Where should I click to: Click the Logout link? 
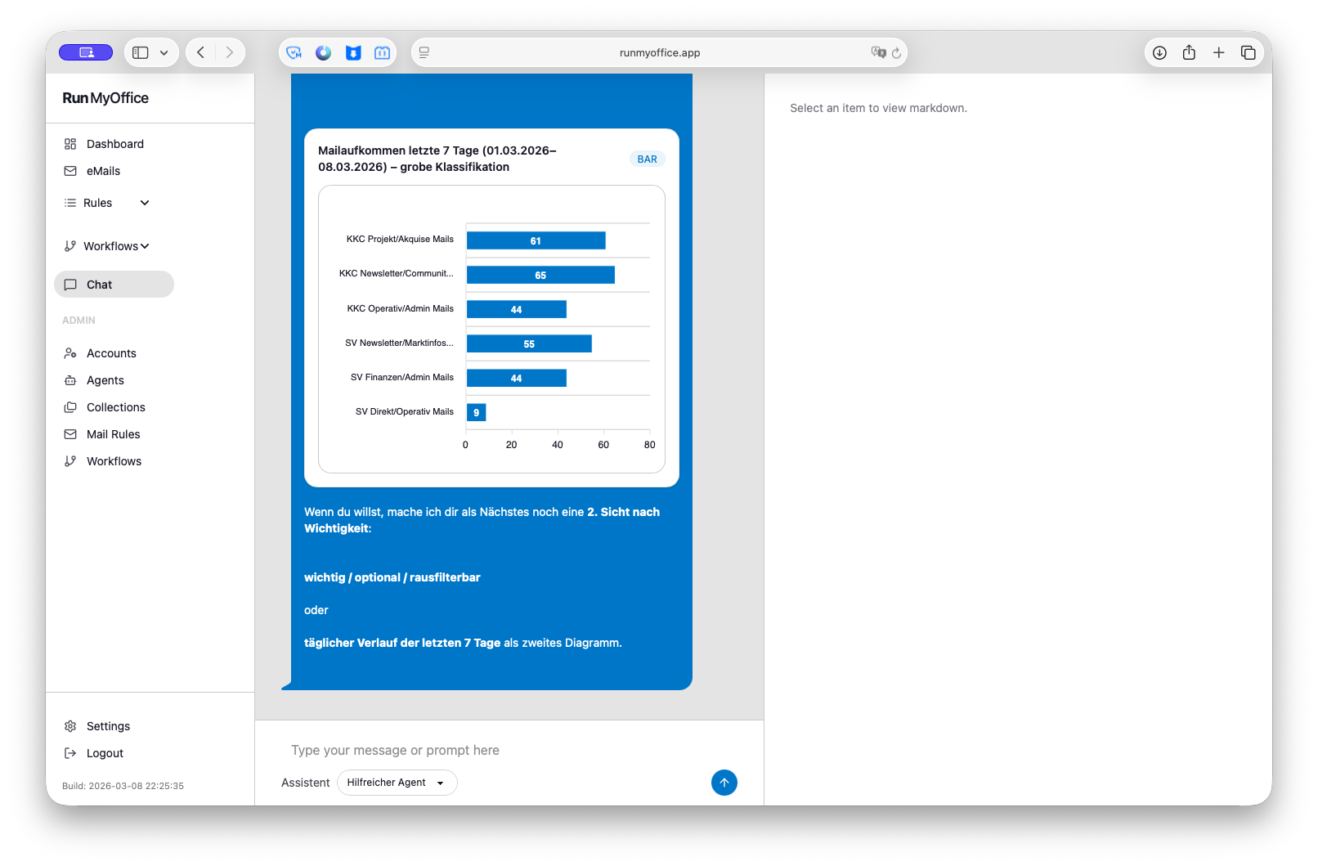(105, 753)
